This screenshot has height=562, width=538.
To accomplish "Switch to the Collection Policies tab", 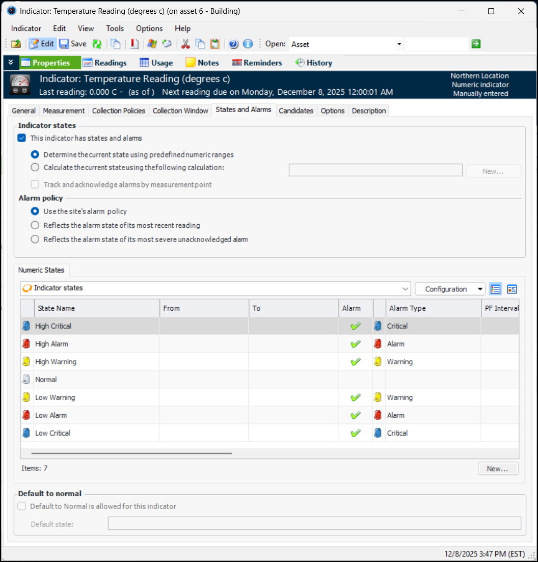I will [x=119, y=111].
